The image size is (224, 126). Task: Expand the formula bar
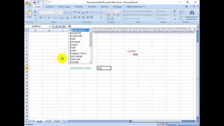[x=198, y=26]
